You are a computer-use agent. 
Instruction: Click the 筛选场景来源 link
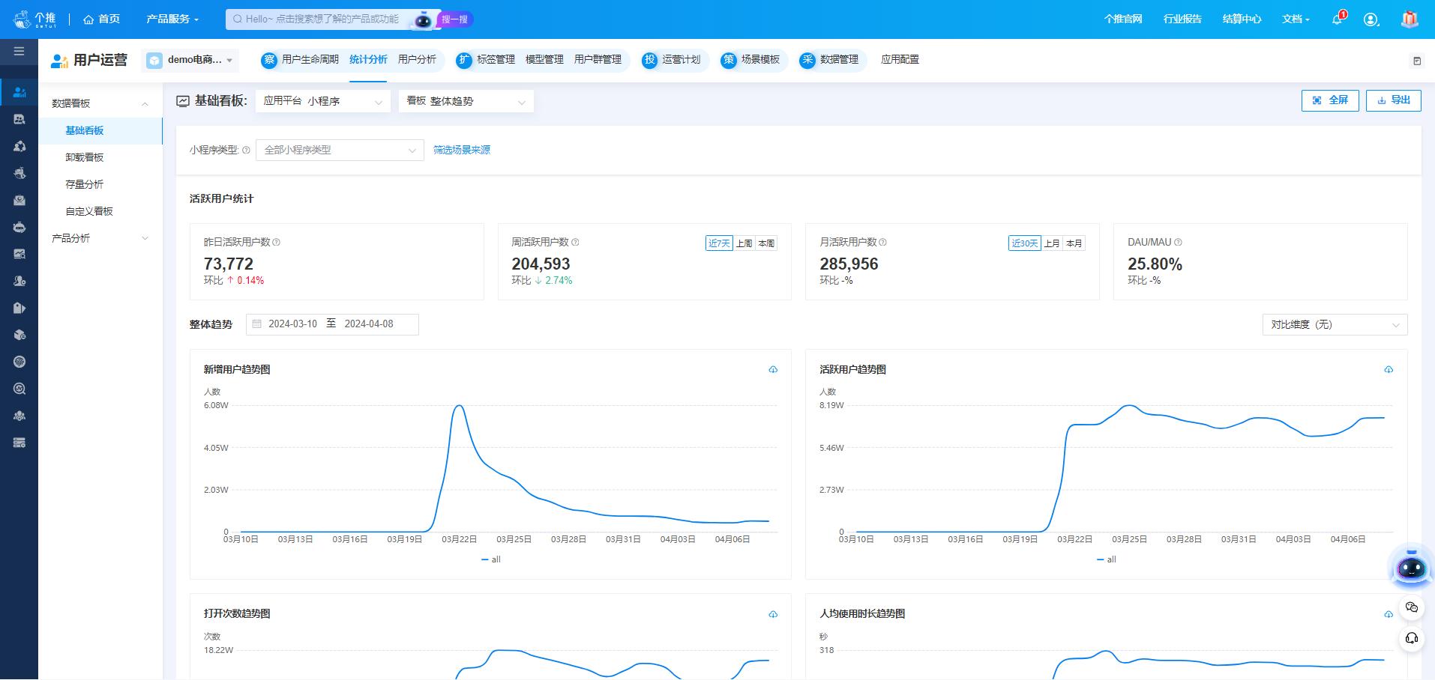point(462,150)
